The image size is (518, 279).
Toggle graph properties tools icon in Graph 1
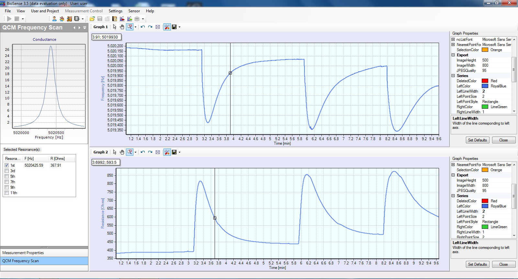(167, 27)
